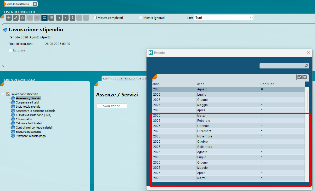The image size is (315, 191).
Task: Go to the previous record arrow
Action: 66,18
